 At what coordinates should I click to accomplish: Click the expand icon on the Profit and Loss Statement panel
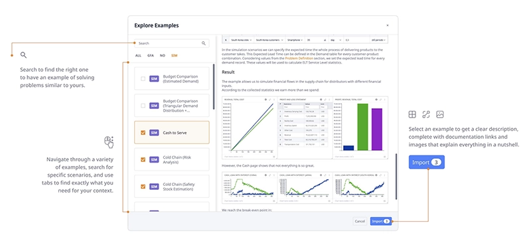pos(325,100)
